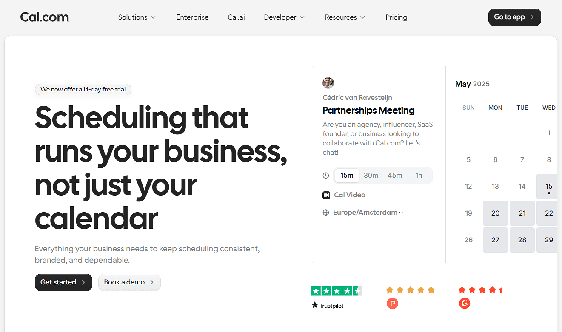Click the Cal Video camera icon

[326, 195]
